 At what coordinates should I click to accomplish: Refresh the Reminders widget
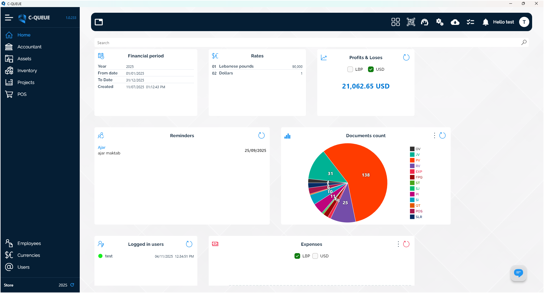(262, 135)
